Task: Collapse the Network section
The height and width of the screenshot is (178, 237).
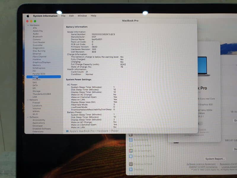Action: pos(28,100)
